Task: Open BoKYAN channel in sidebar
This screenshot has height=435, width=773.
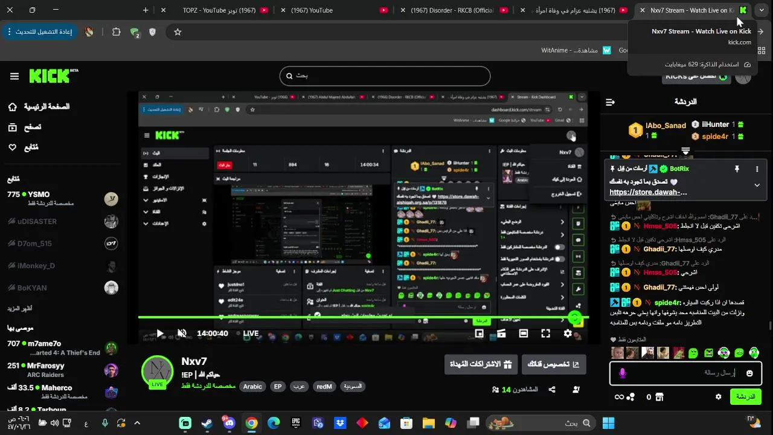Action: (x=63, y=288)
